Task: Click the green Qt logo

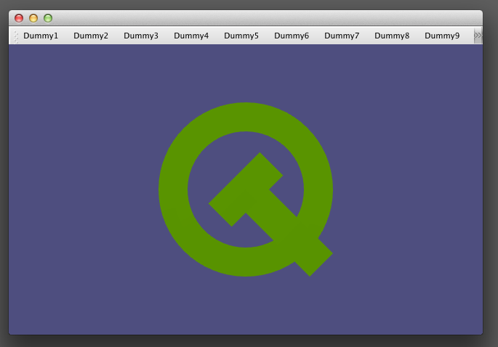Action: tap(246, 189)
